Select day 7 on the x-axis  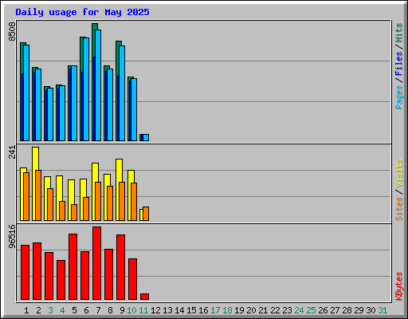(98, 310)
